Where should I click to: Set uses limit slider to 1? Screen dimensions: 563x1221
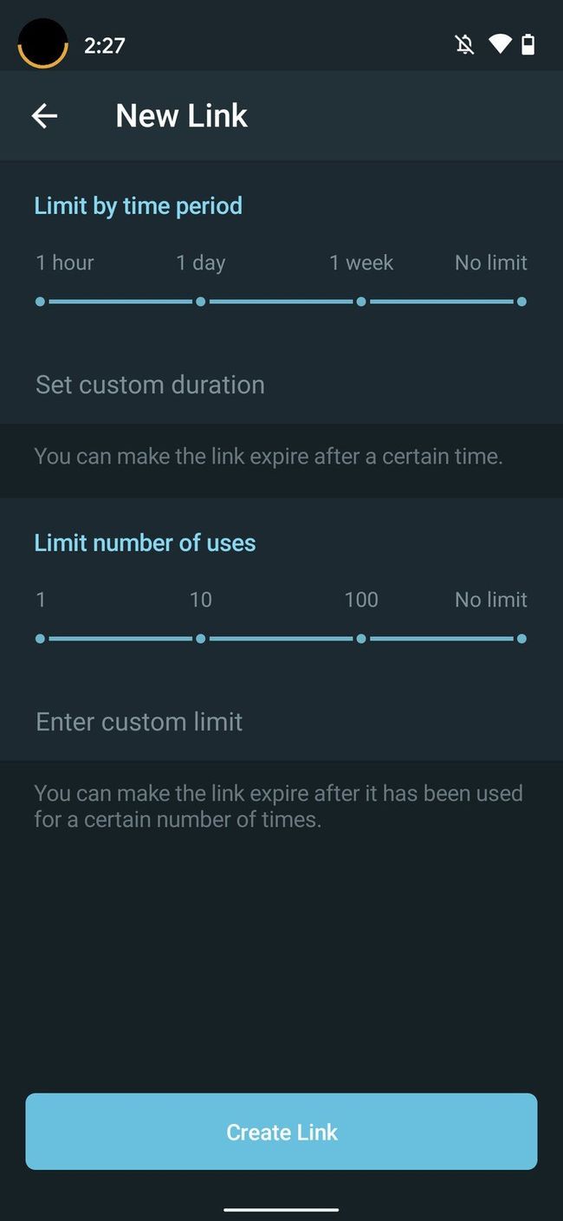(40, 639)
